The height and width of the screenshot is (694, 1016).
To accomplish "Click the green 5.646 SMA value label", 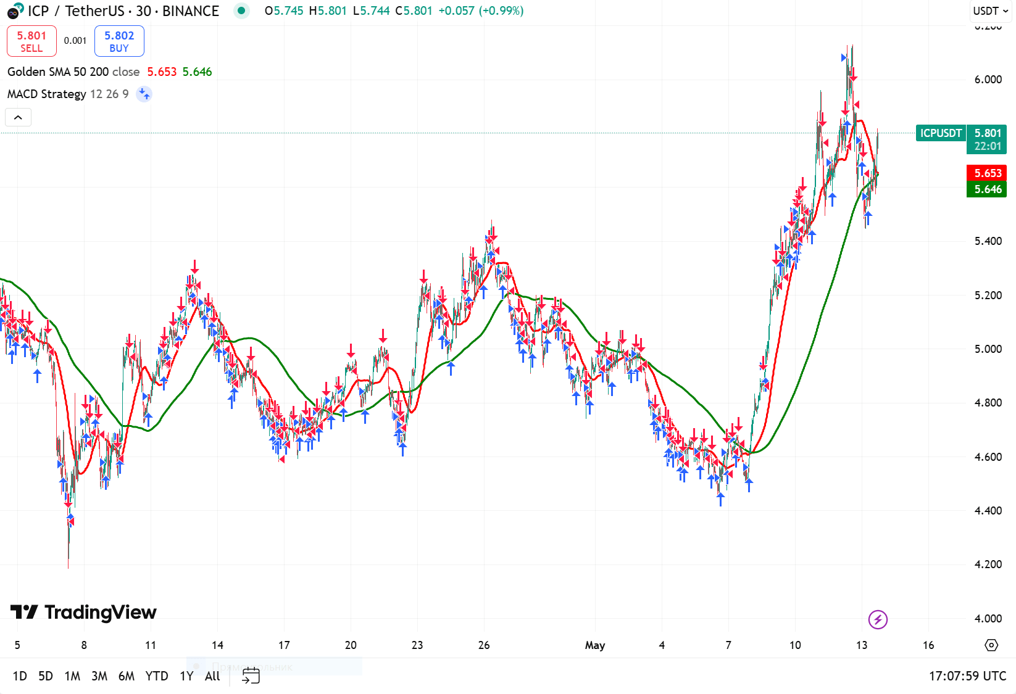I will click(987, 189).
